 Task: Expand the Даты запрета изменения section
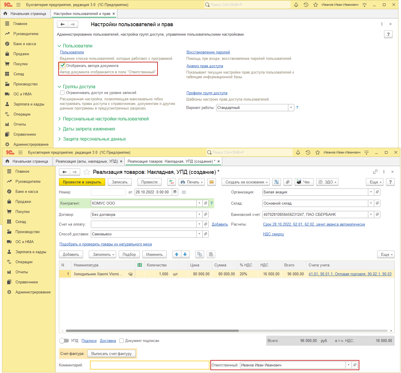(89, 129)
